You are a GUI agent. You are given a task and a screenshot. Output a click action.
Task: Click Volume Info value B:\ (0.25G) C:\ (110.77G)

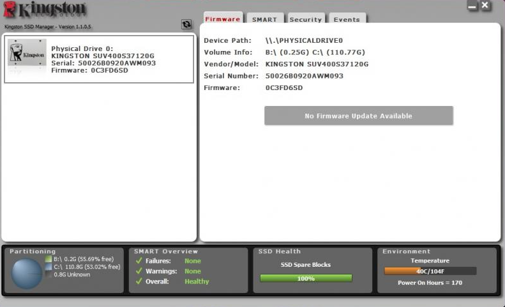coord(315,52)
